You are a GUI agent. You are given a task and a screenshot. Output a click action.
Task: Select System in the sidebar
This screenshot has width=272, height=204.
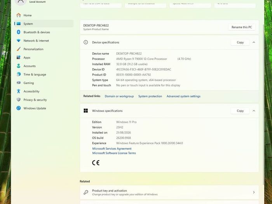click(x=44, y=24)
